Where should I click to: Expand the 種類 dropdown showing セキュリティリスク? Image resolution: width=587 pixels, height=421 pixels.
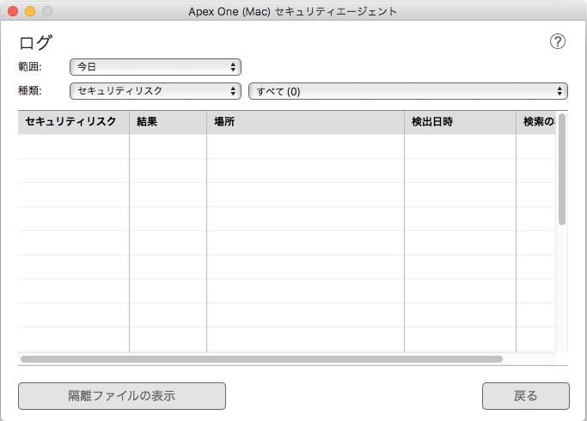[155, 90]
